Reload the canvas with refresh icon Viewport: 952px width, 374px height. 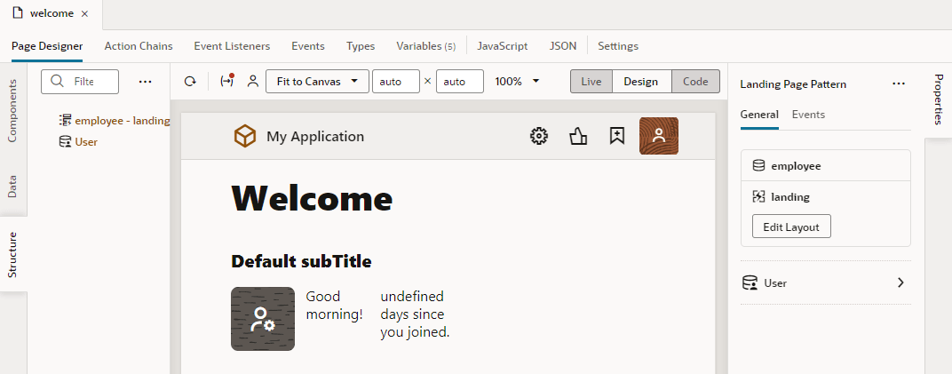coord(190,82)
